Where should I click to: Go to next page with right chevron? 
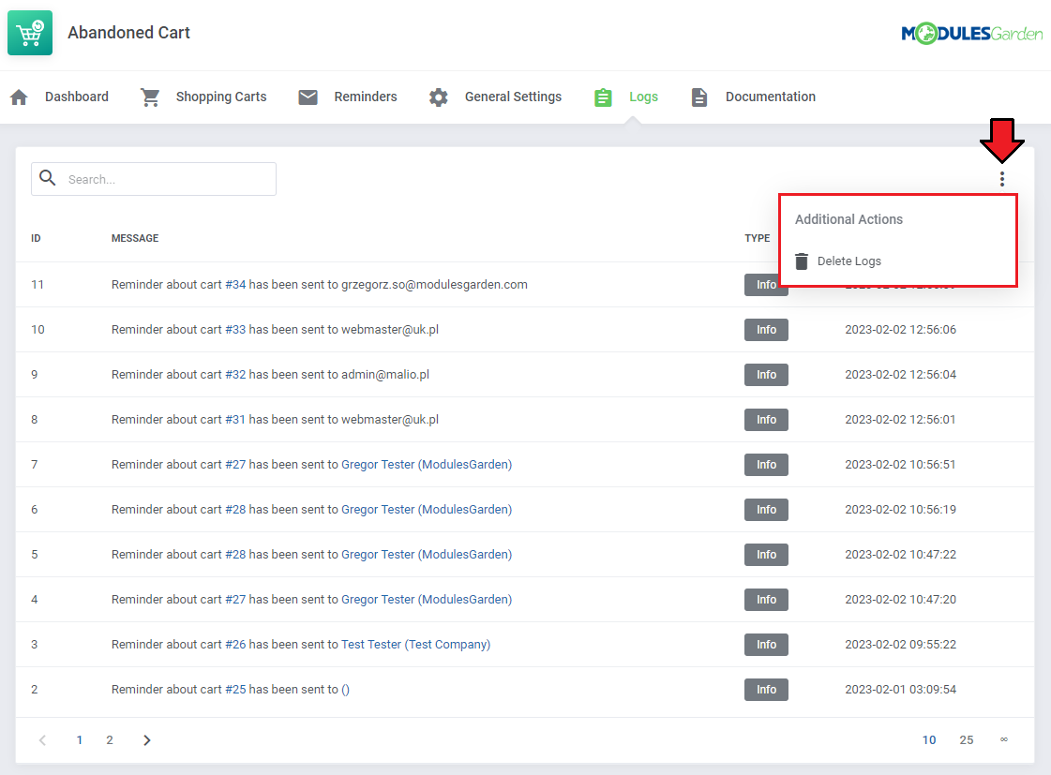coord(147,740)
